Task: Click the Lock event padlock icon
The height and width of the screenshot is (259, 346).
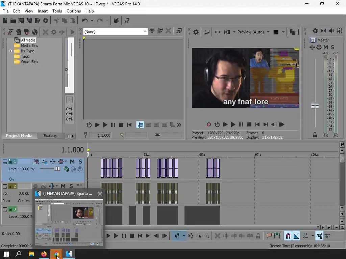Action: pos(258,236)
